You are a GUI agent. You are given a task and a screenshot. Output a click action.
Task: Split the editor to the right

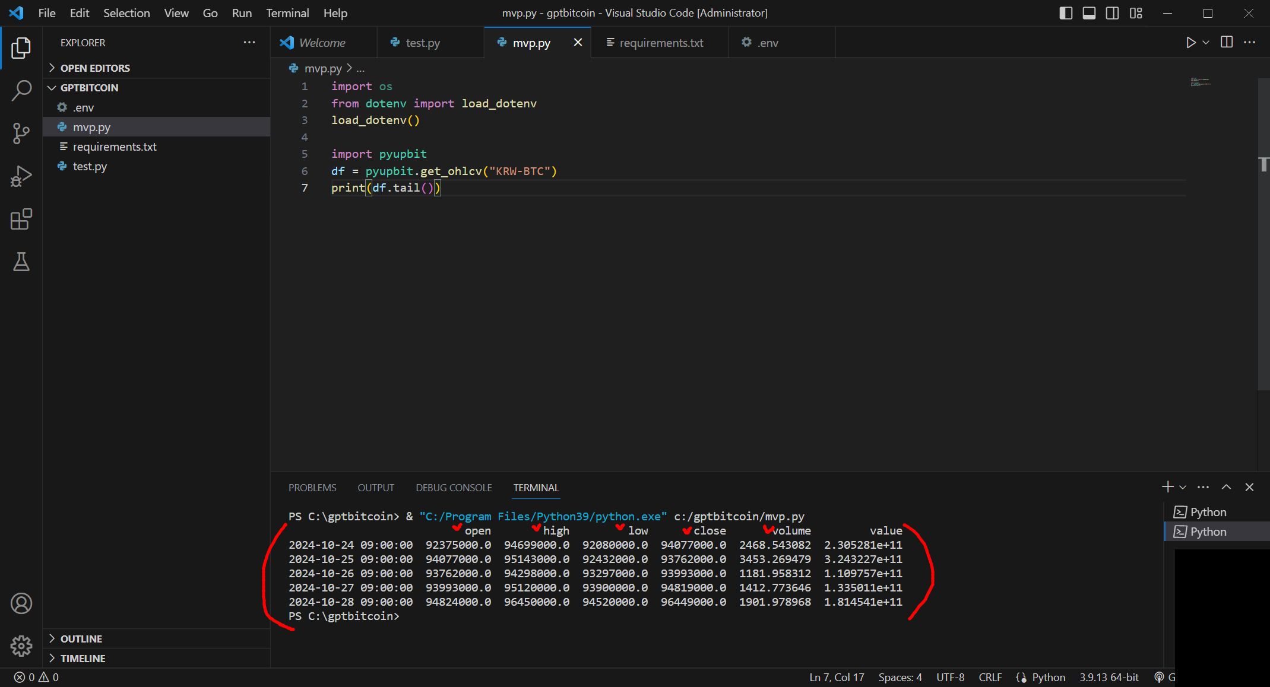pos(1227,43)
